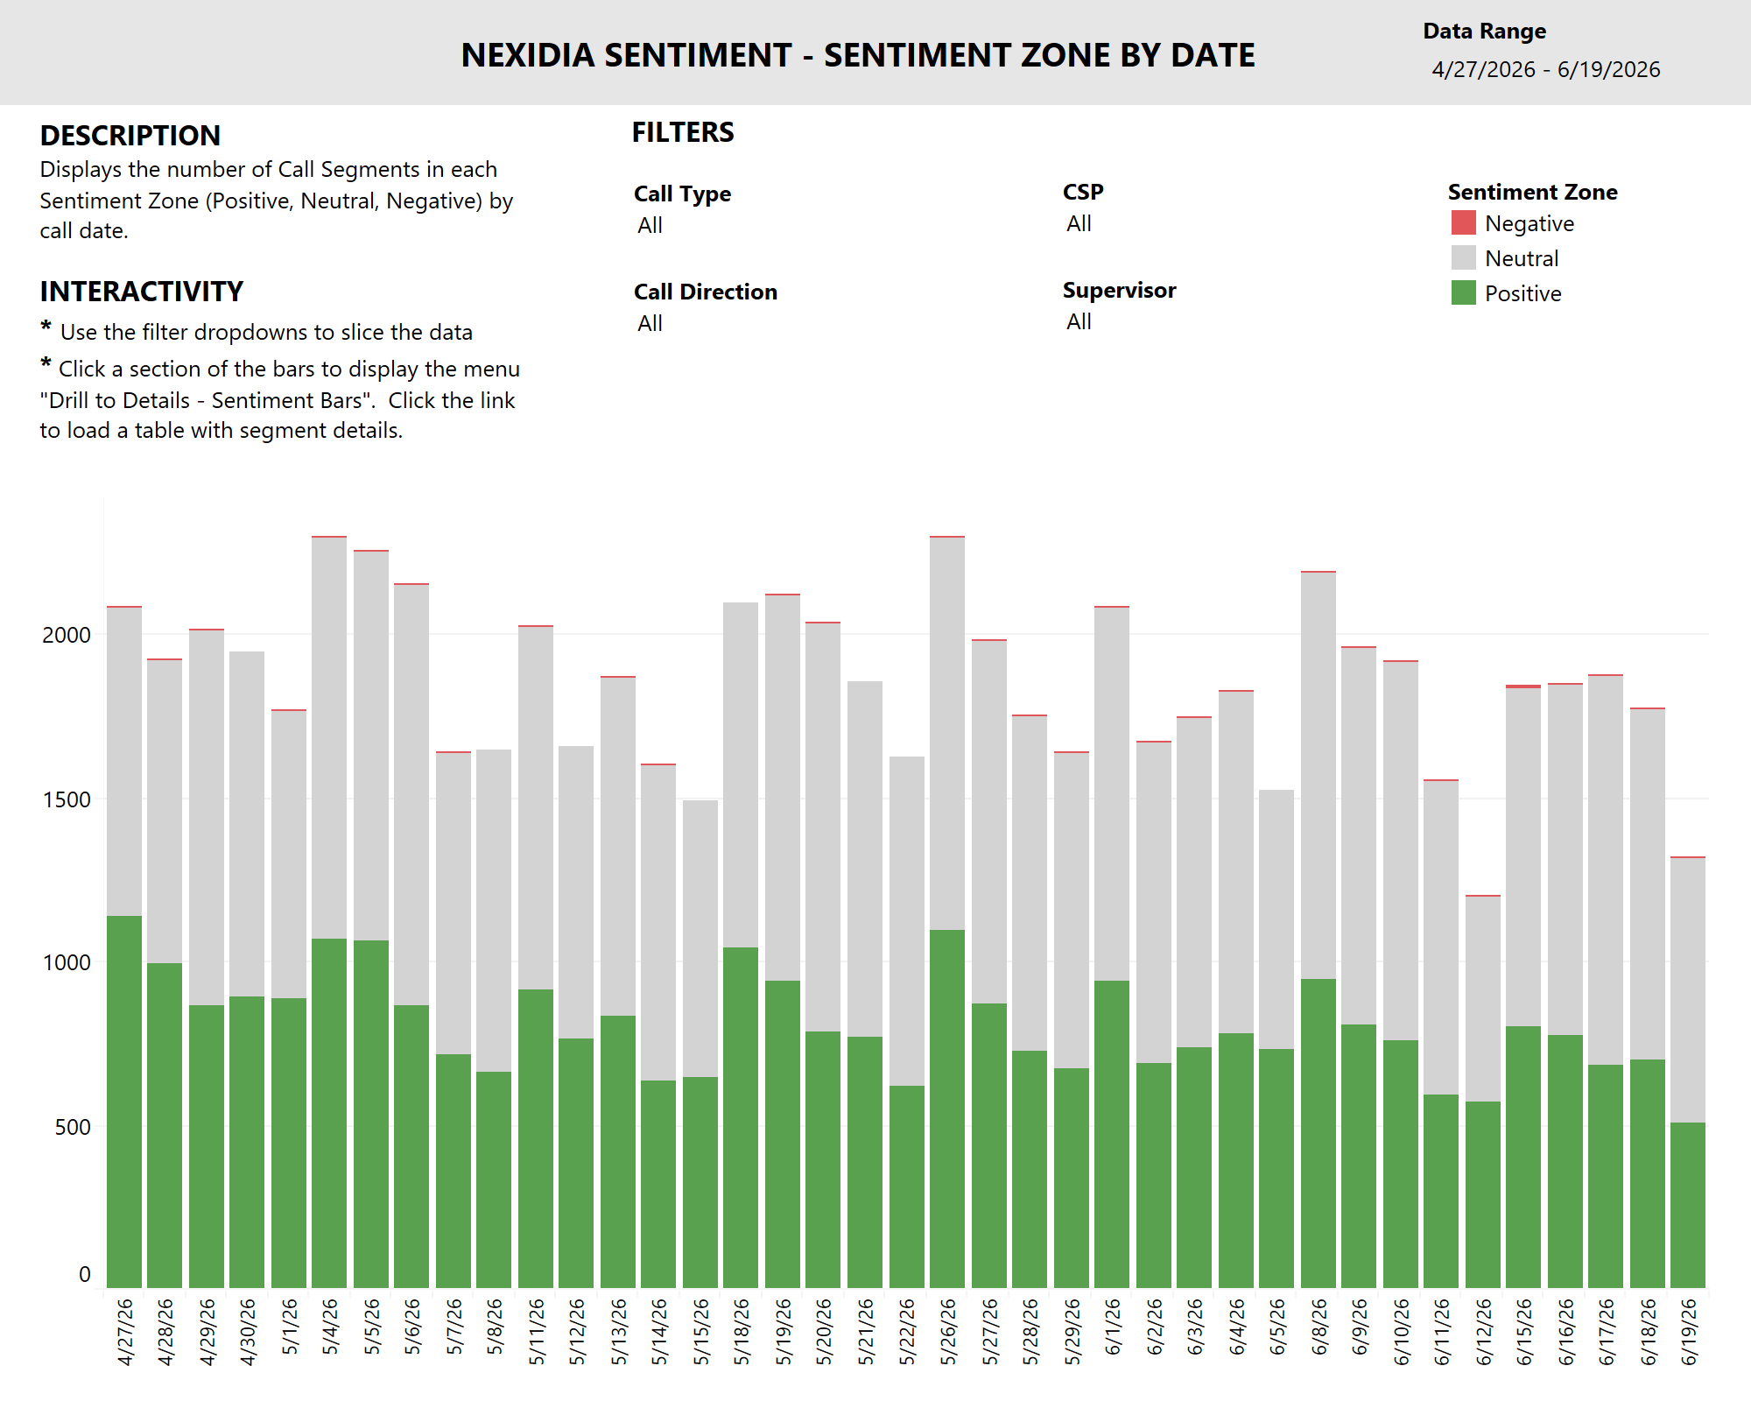The width and height of the screenshot is (1751, 1401).
Task: Click the DESCRIPTION heading
Action: point(130,136)
